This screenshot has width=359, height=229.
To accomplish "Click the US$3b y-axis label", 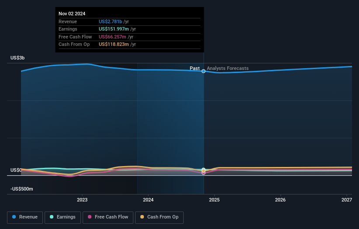I will 17,58.
